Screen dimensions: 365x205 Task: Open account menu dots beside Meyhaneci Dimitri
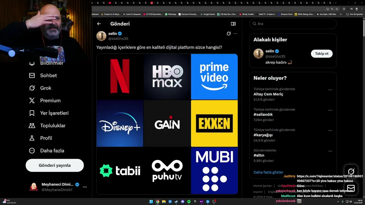(x=85, y=187)
